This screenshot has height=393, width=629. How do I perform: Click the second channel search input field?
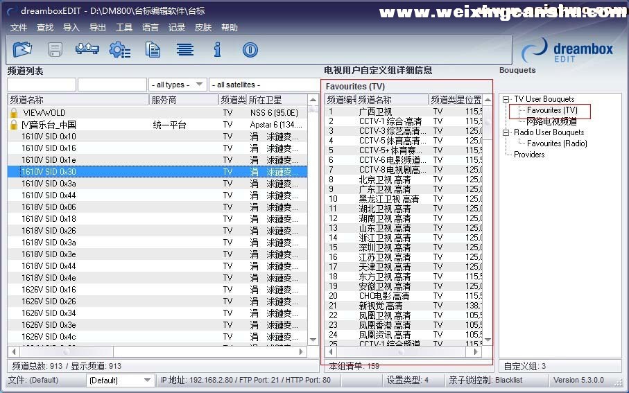point(112,85)
